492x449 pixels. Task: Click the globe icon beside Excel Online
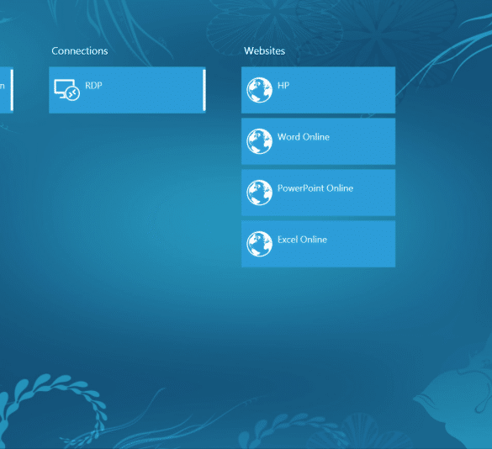pyautogui.click(x=259, y=244)
